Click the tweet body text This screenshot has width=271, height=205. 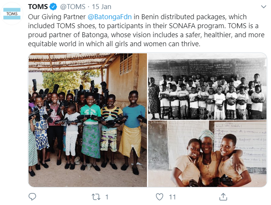[x=146, y=30]
